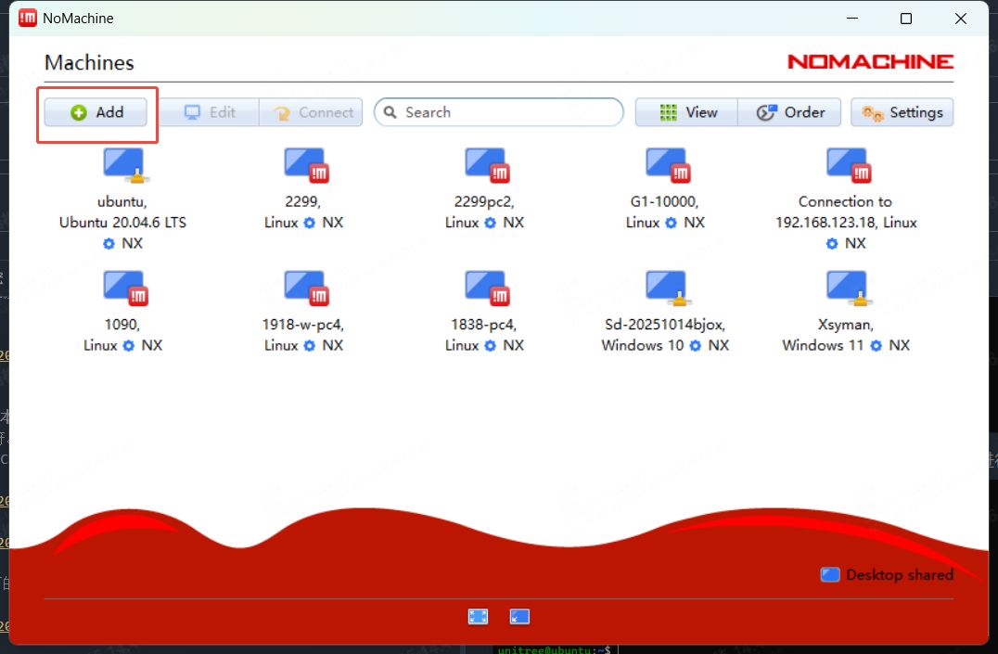This screenshot has height=654, width=998.
Task: Select the Xsyman machine icon
Action: (x=849, y=288)
